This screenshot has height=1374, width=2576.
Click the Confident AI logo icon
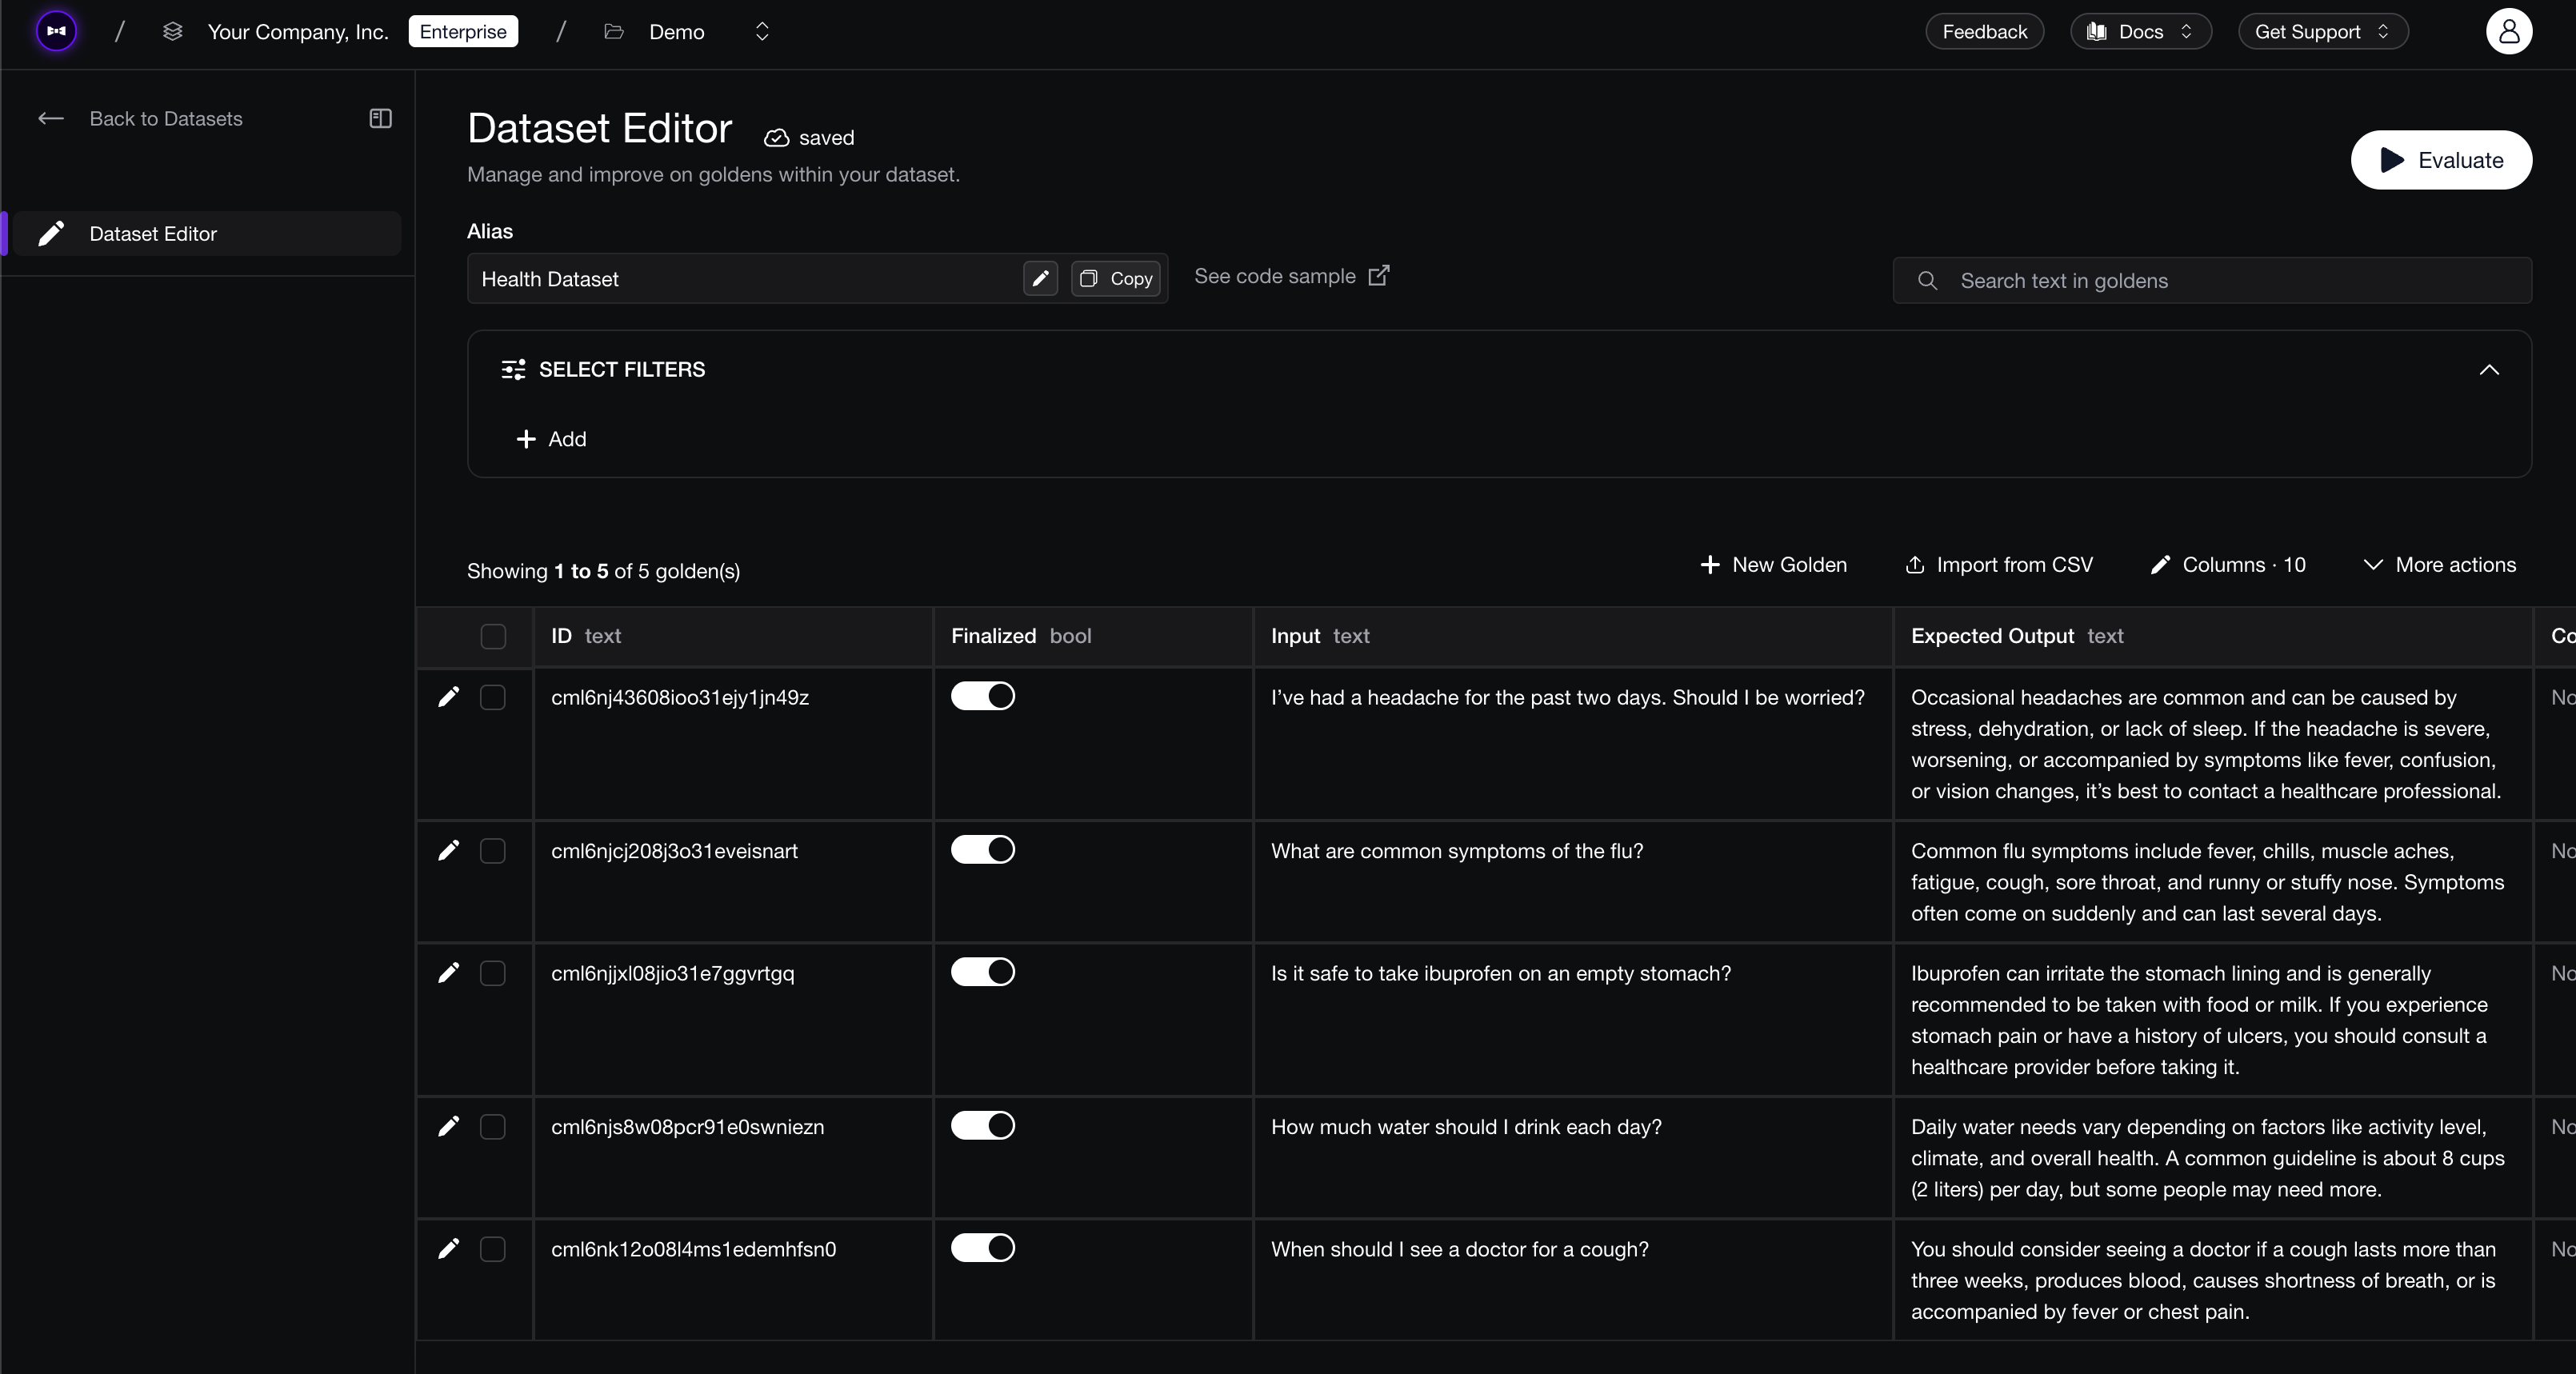[x=57, y=31]
